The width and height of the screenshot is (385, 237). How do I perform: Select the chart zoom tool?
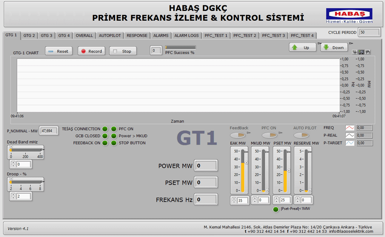(361, 52)
